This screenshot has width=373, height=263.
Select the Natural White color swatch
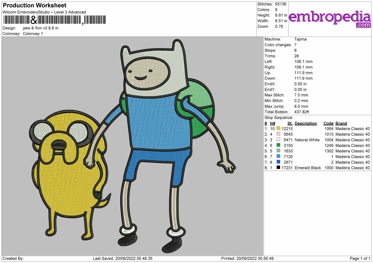[278, 140]
